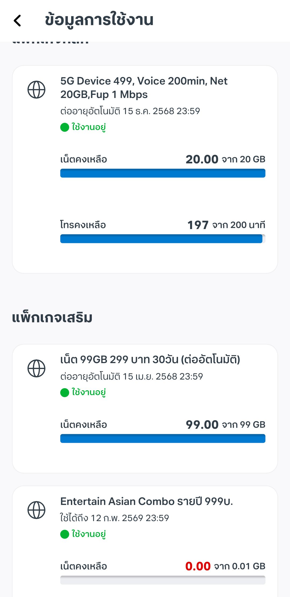
Task: Tap the 20 GB data remaining progress bar
Action: (x=163, y=173)
